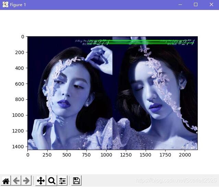The image size is (219, 187).
Task: Click the 800 tick label on the y-axis
Action: pos(20,99)
